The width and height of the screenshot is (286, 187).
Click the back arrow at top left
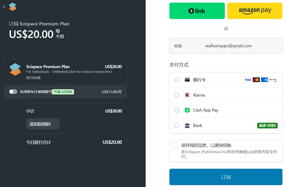[5, 7]
